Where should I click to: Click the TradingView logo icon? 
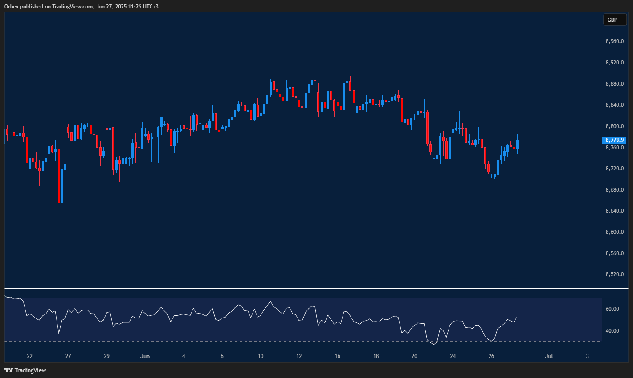pos(9,370)
